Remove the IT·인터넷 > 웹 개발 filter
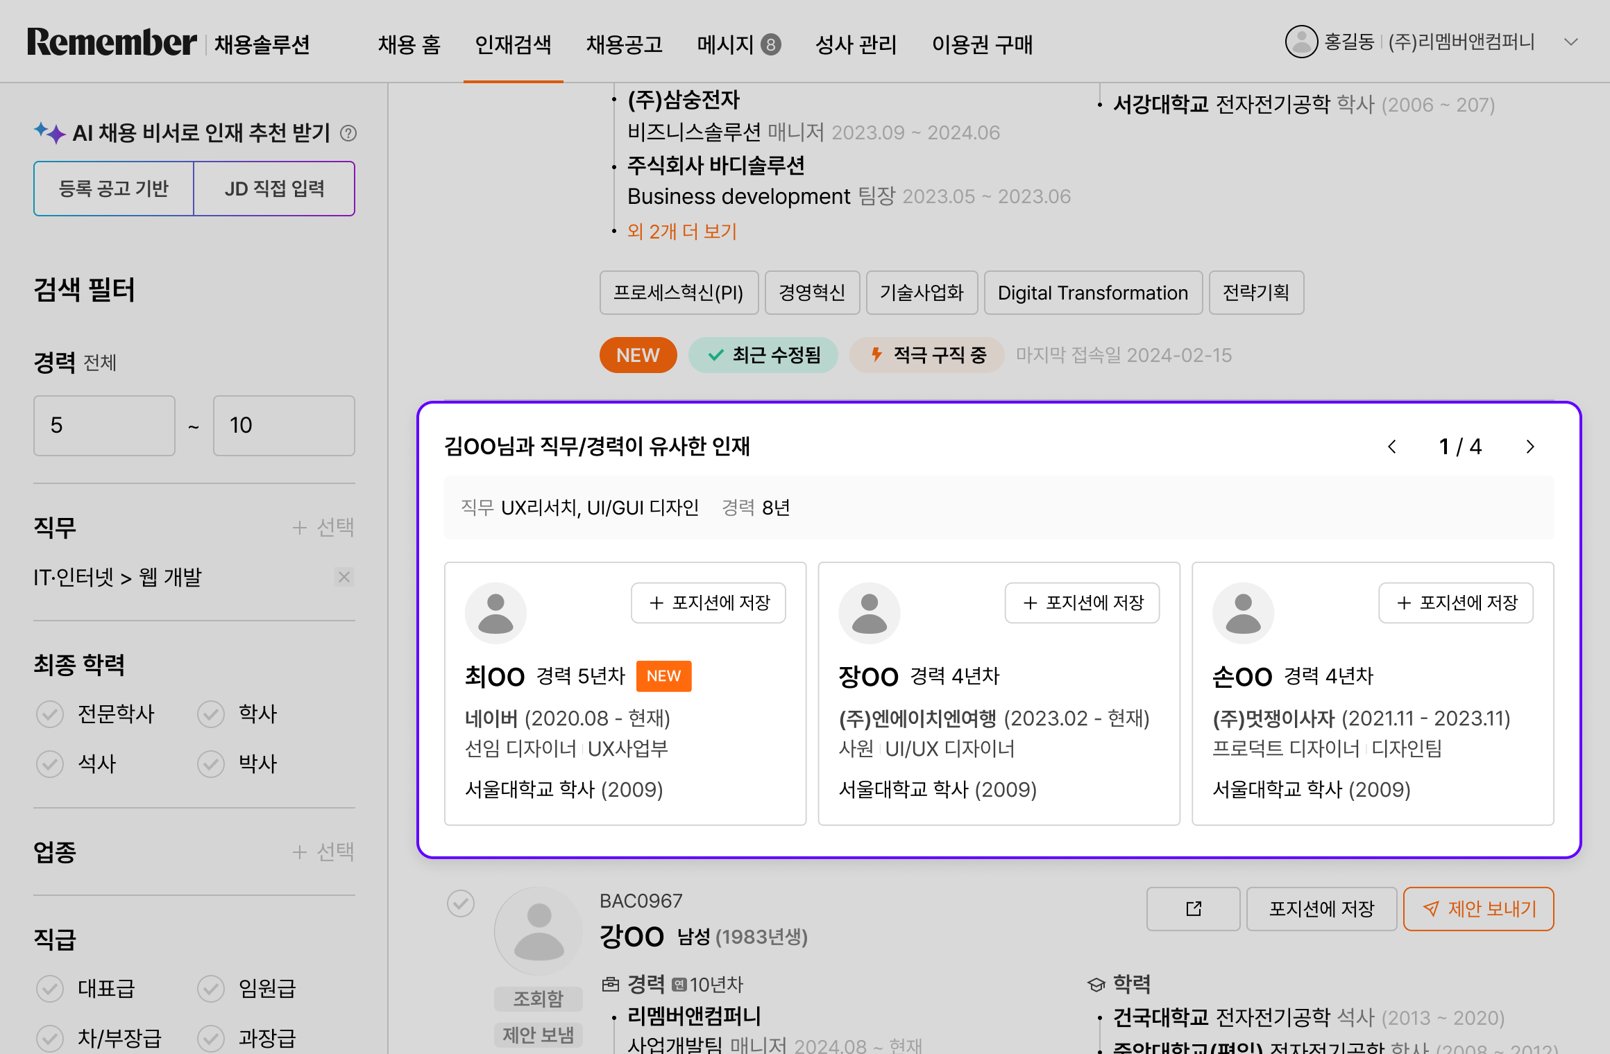This screenshot has height=1054, width=1610. point(344,577)
